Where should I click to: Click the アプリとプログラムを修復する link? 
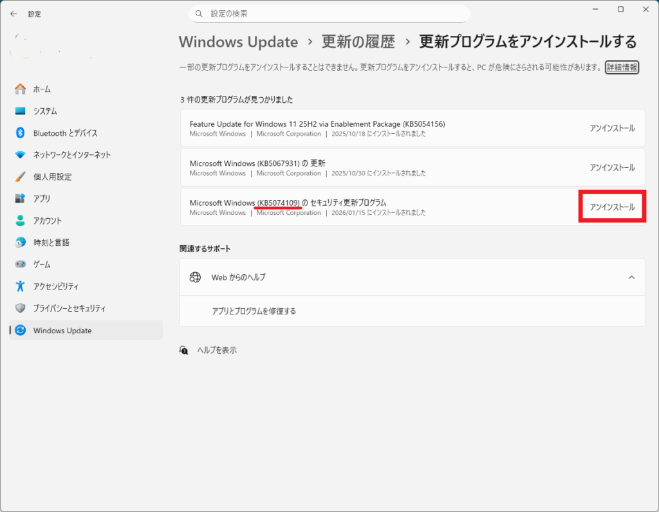point(254,311)
